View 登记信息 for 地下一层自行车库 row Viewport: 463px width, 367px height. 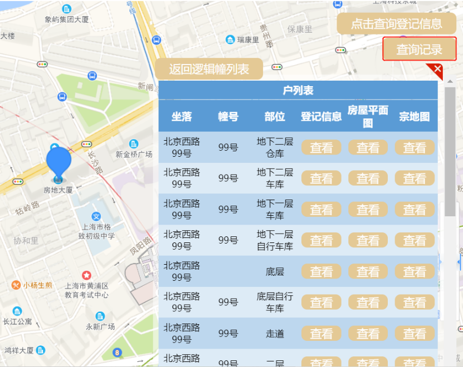pos(321,240)
